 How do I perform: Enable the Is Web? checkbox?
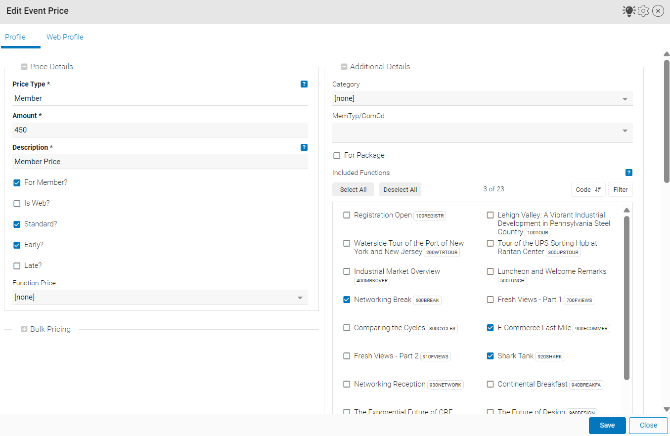pyautogui.click(x=17, y=204)
